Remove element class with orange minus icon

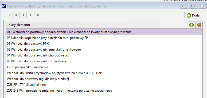tap(199, 25)
